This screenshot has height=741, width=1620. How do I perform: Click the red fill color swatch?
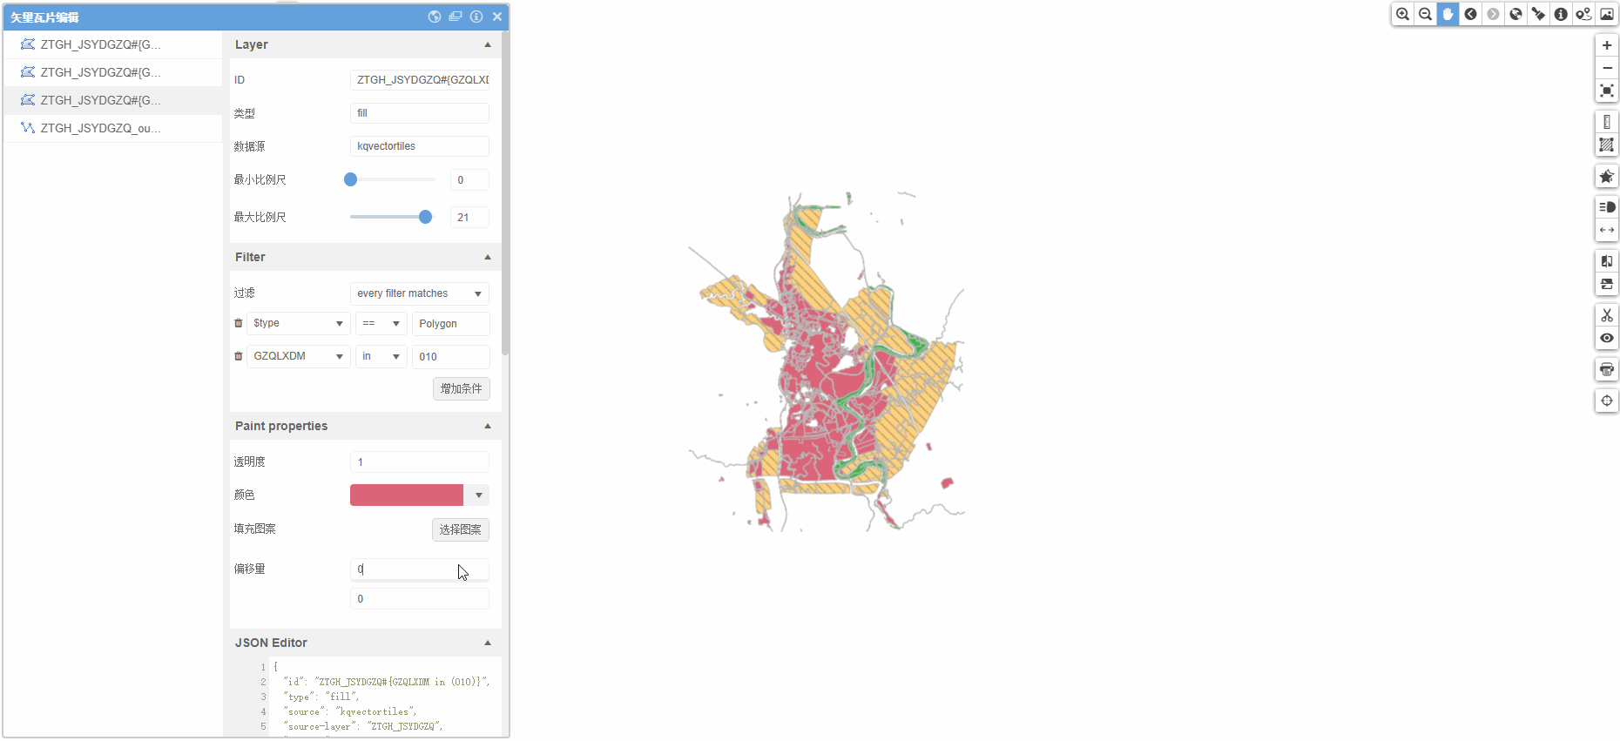(x=407, y=495)
